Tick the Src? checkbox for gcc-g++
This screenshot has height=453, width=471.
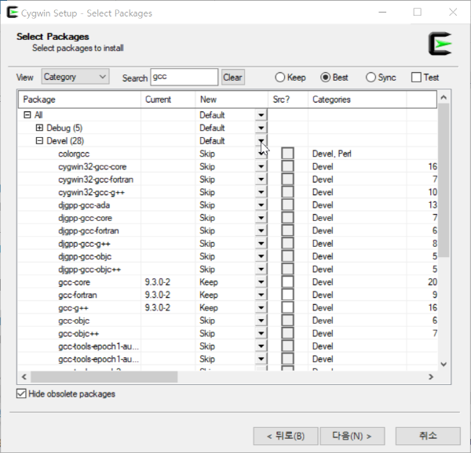287,307
